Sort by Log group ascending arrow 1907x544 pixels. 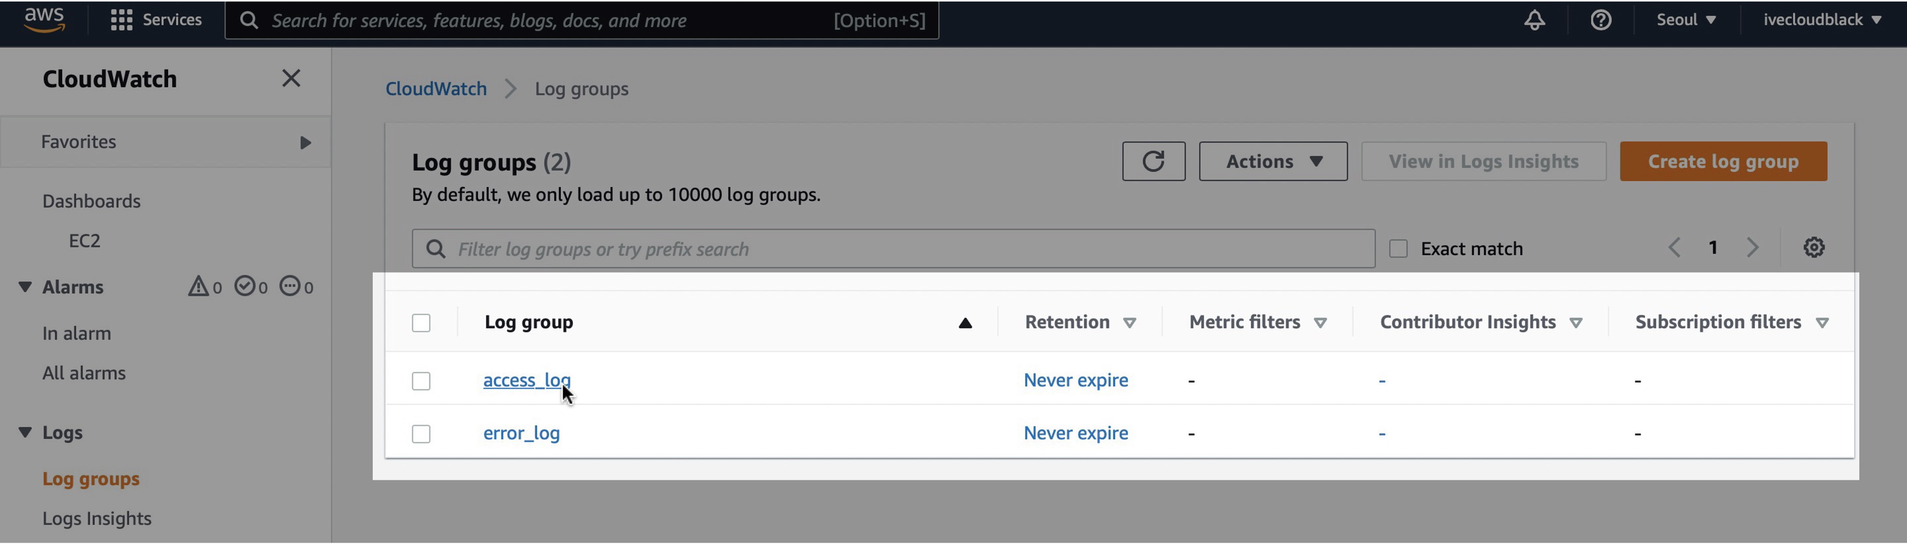[965, 322]
